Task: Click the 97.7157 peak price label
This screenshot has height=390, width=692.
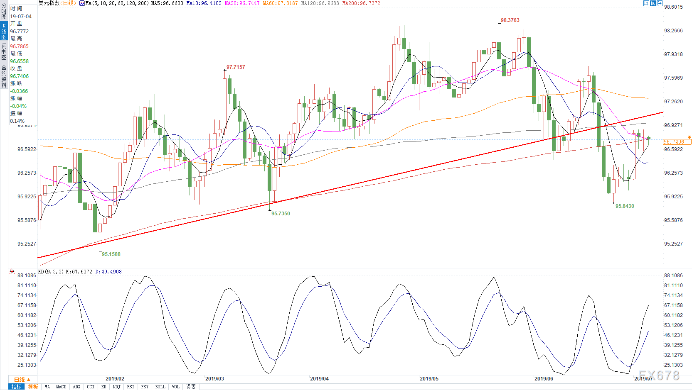Action: 236,67
